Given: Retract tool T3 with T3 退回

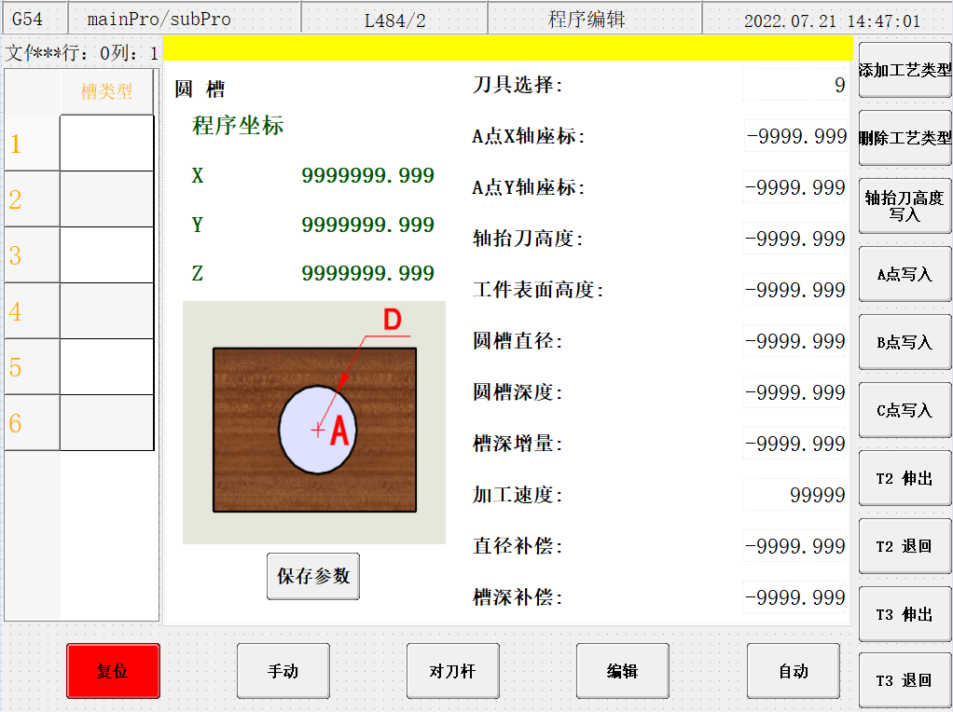Looking at the screenshot, I should pyautogui.click(x=905, y=679).
